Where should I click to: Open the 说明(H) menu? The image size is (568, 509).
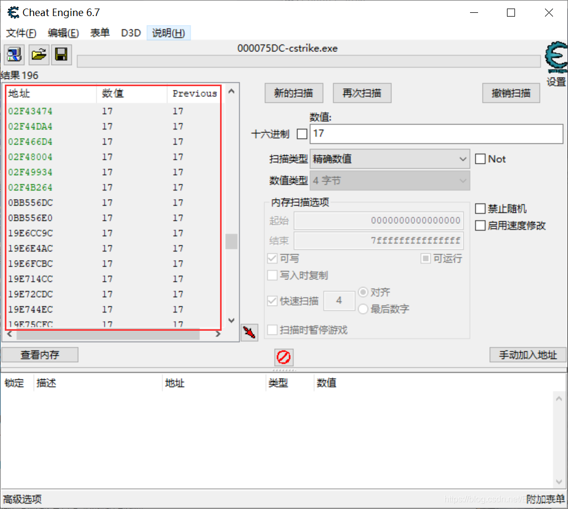point(169,33)
